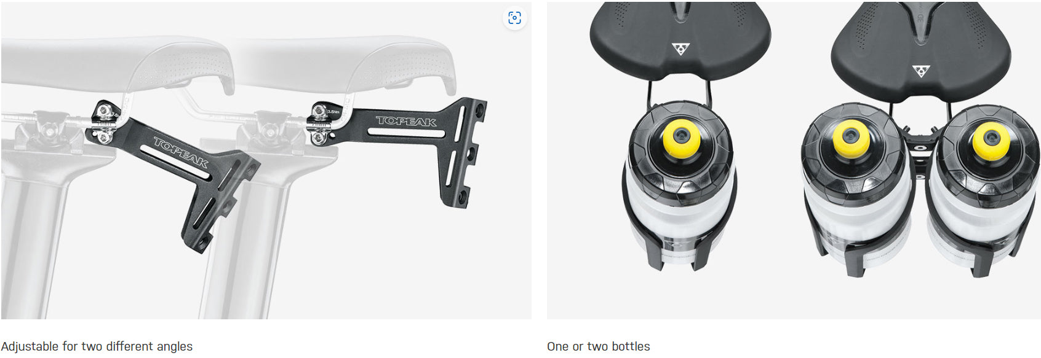Click the Topeak logo on downward-angled bracket
The image size is (1041, 358).
pyautogui.click(x=181, y=153)
